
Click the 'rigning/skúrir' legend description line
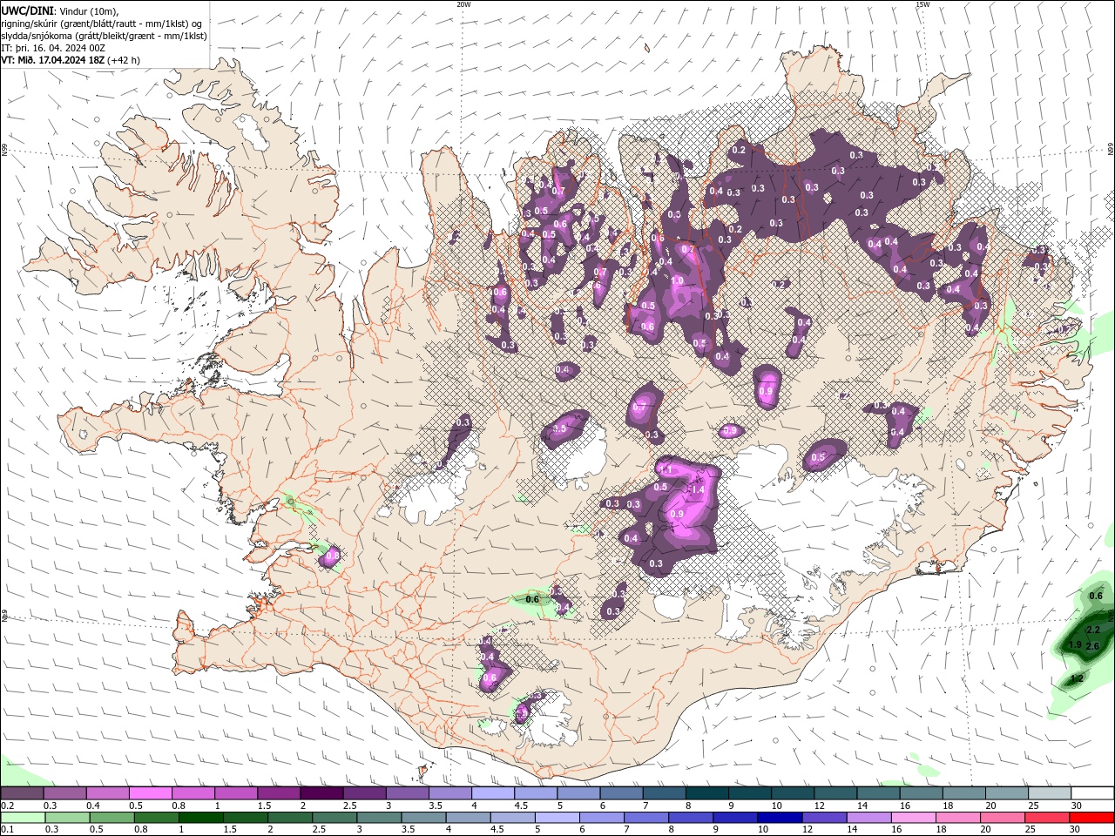coord(103,23)
